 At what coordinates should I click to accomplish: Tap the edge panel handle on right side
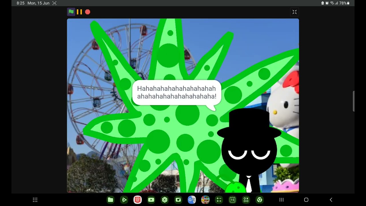click(x=354, y=101)
